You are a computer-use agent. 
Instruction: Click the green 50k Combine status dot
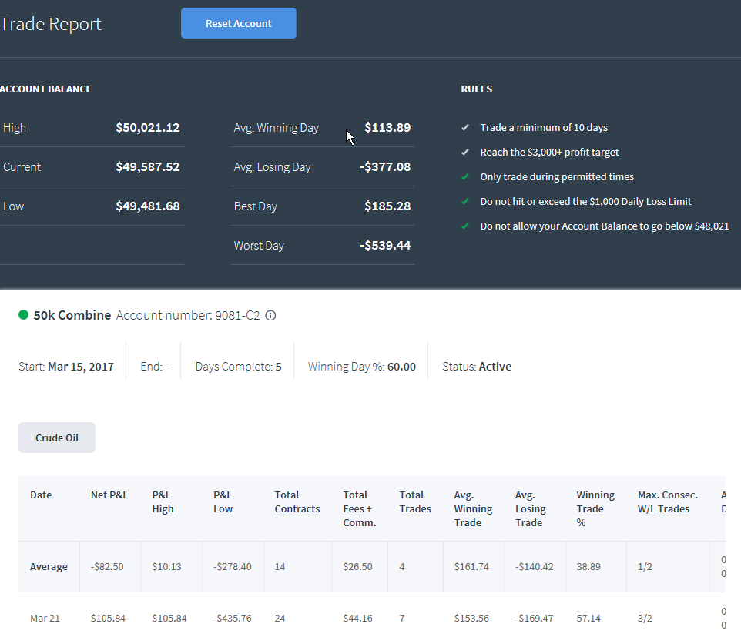click(x=23, y=315)
